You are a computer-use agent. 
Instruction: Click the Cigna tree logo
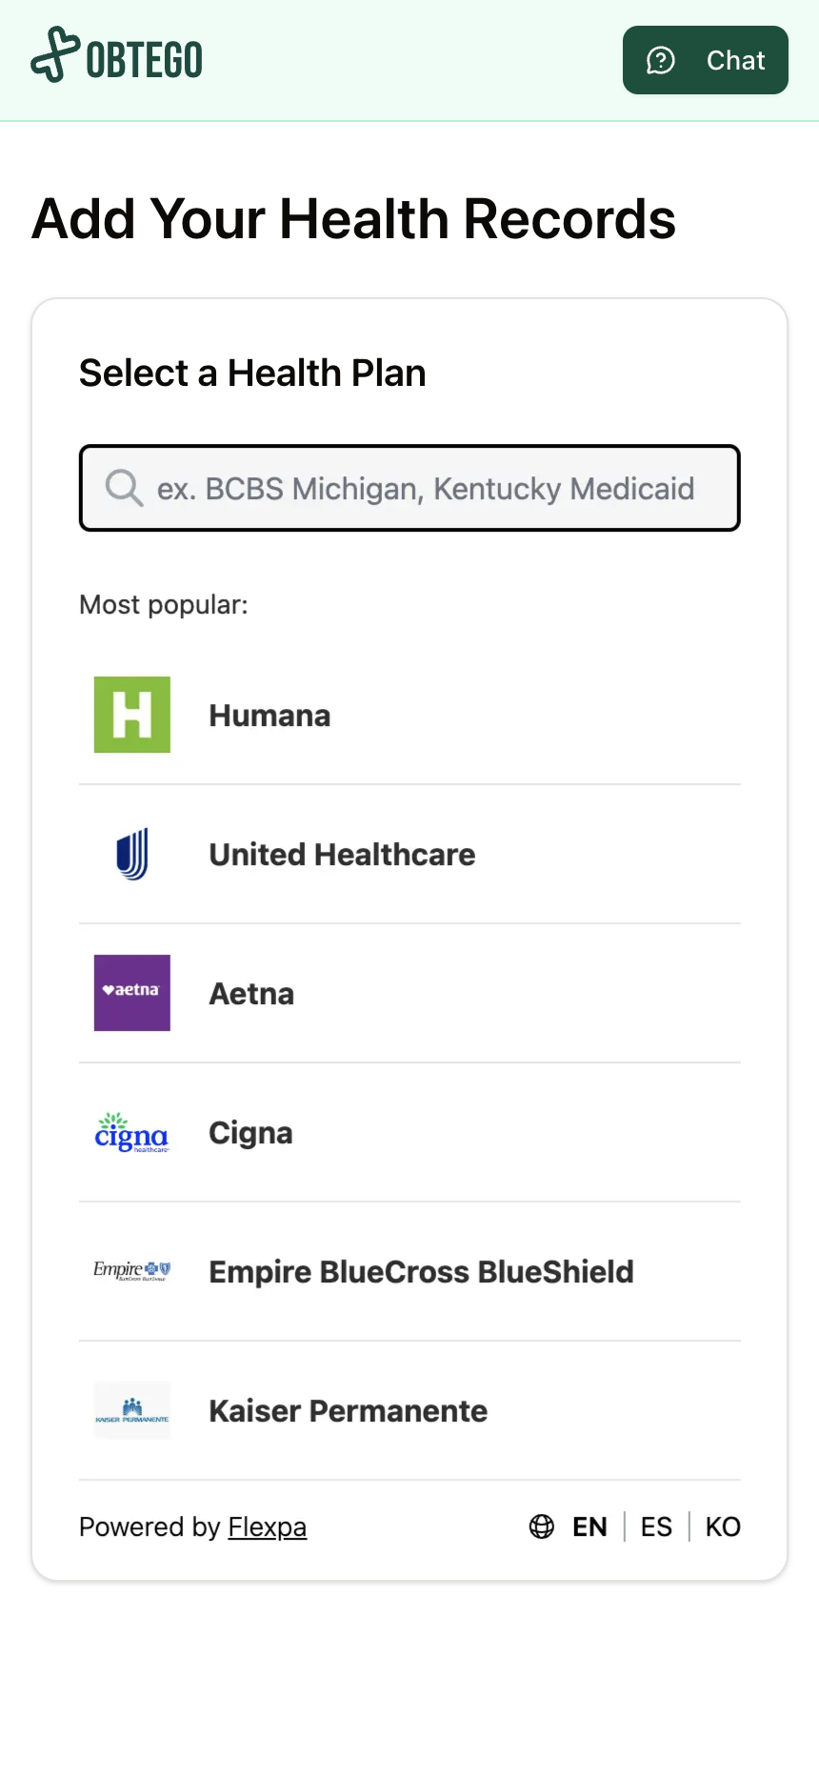tap(132, 1132)
